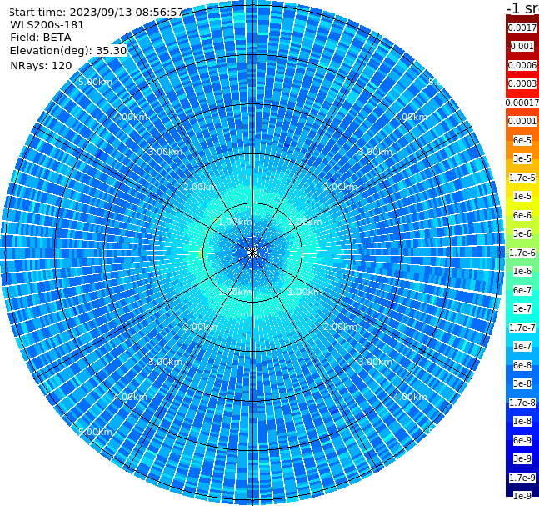Click the 1e-7 colorbar label
Viewport: 539px width, 506px height.
click(x=522, y=346)
